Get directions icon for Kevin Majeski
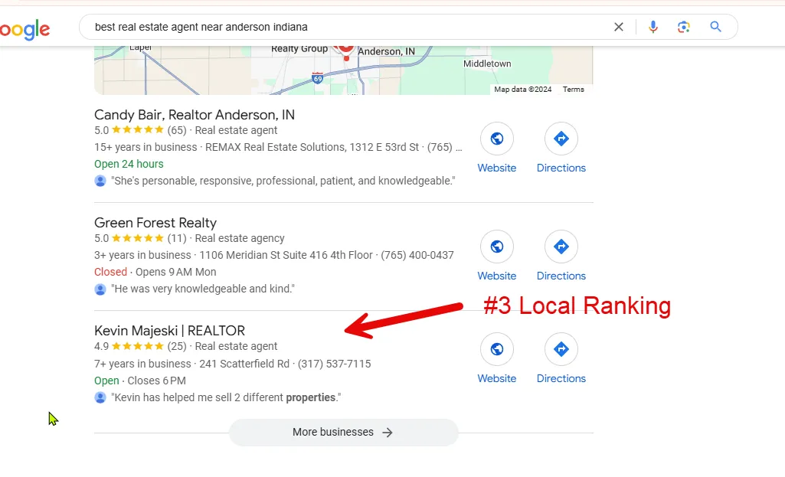The width and height of the screenshot is (785, 477). pyautogui.click(x=561, y=349)
